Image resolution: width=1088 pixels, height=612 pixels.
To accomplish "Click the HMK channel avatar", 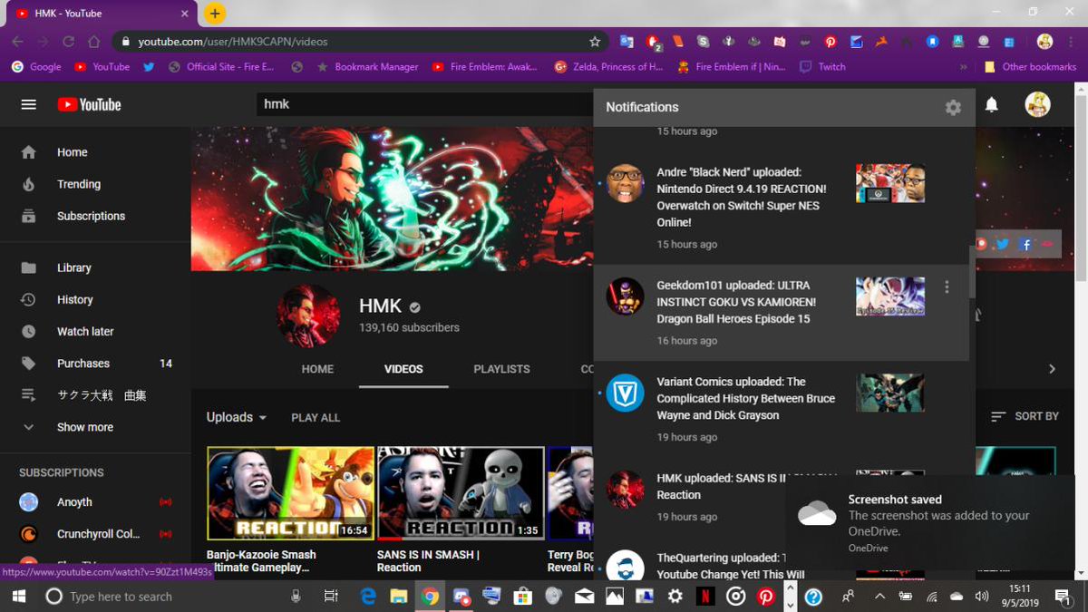I will click(309, 316).
